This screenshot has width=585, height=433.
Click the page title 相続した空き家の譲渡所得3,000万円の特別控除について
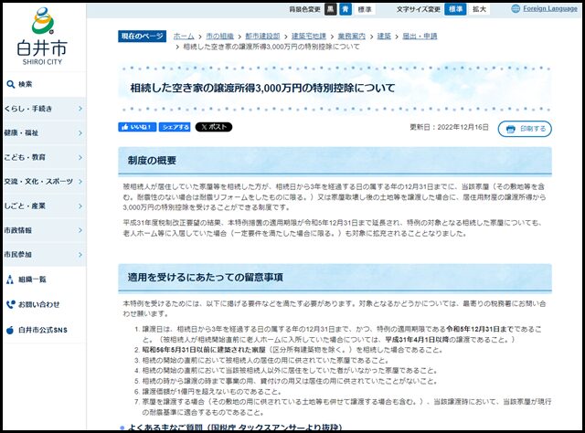(x=262, y=89)
